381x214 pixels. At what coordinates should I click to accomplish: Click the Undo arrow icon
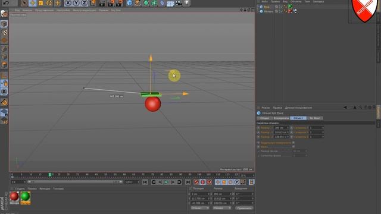click(6, 3)
